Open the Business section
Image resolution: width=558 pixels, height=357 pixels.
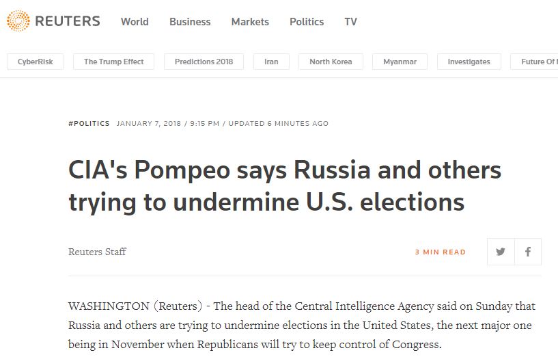[x=190, y=21]
